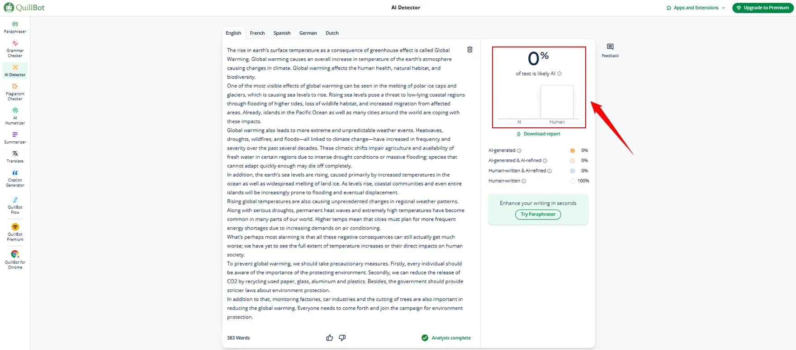
Task: Click info icon beside AI-generated & AI-refined
Action: (x=545, y=161)
